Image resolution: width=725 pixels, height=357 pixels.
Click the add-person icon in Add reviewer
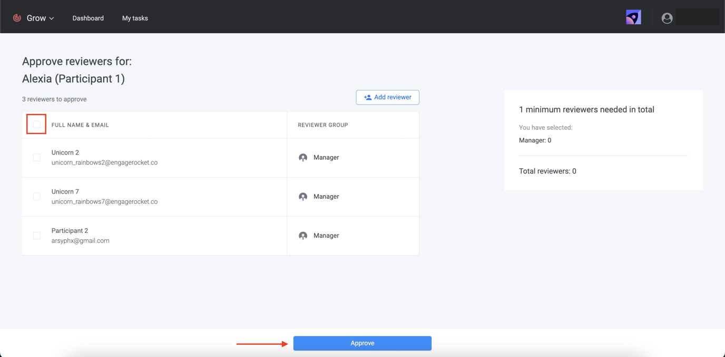tap(367, 97)
